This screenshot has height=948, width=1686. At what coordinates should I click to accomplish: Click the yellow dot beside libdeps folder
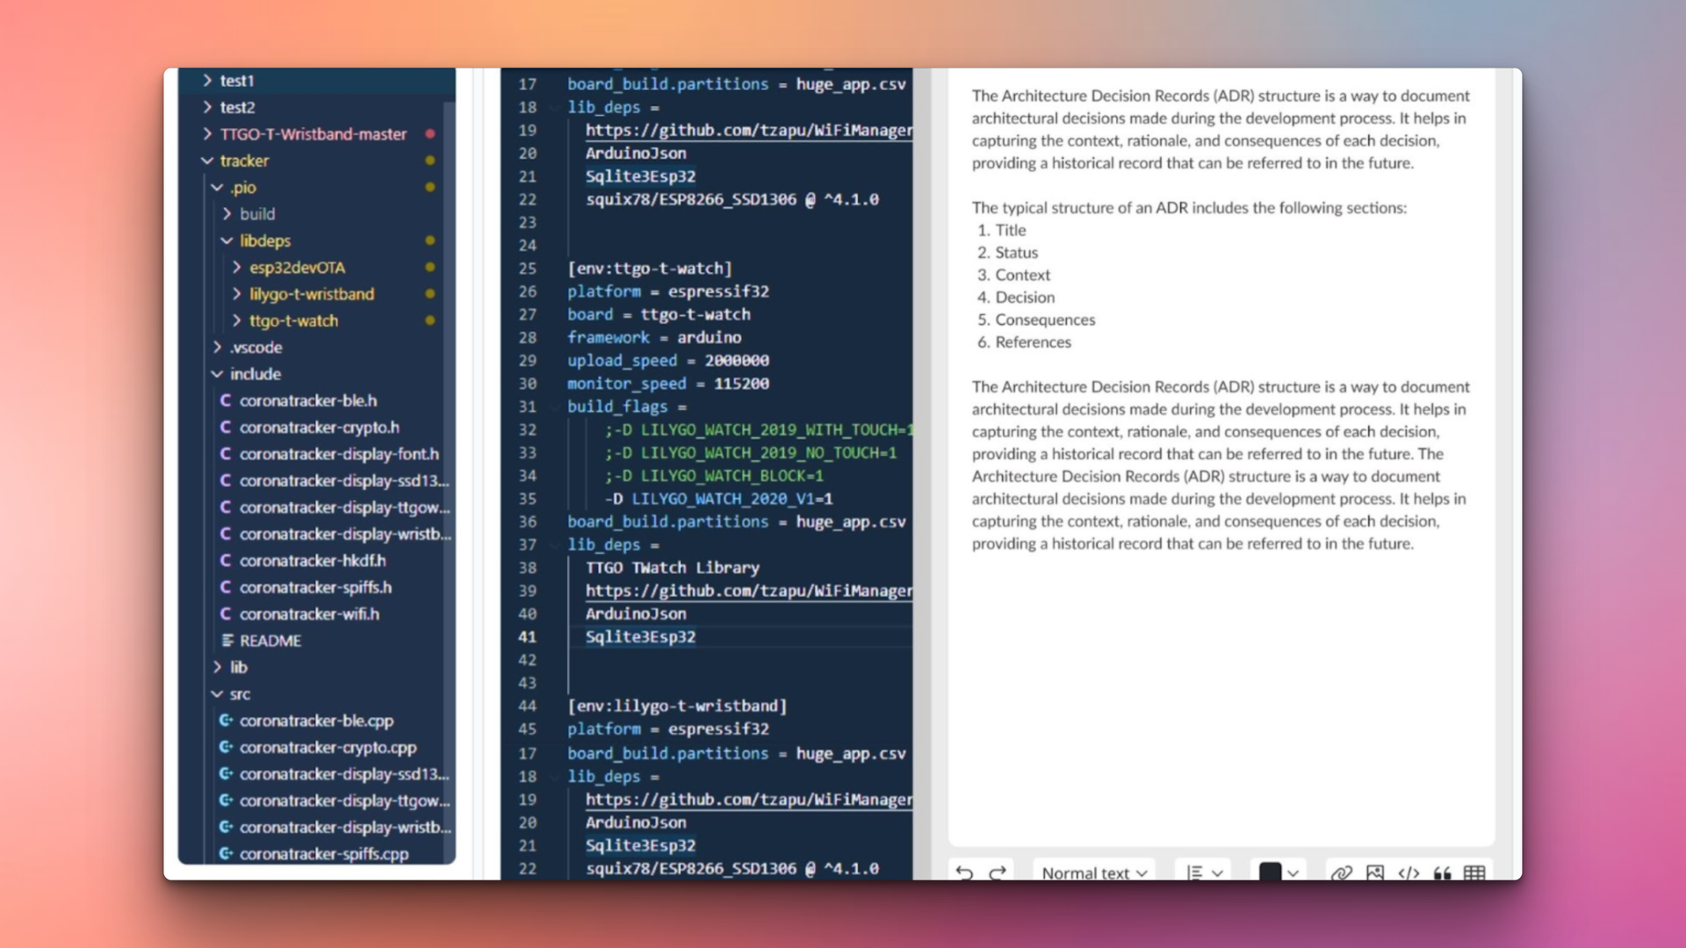[429, 241]
